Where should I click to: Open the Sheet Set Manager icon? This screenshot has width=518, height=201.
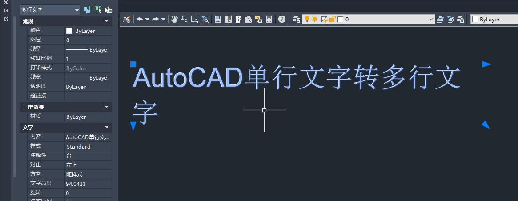pyautogui.click(x=249, y=19)
